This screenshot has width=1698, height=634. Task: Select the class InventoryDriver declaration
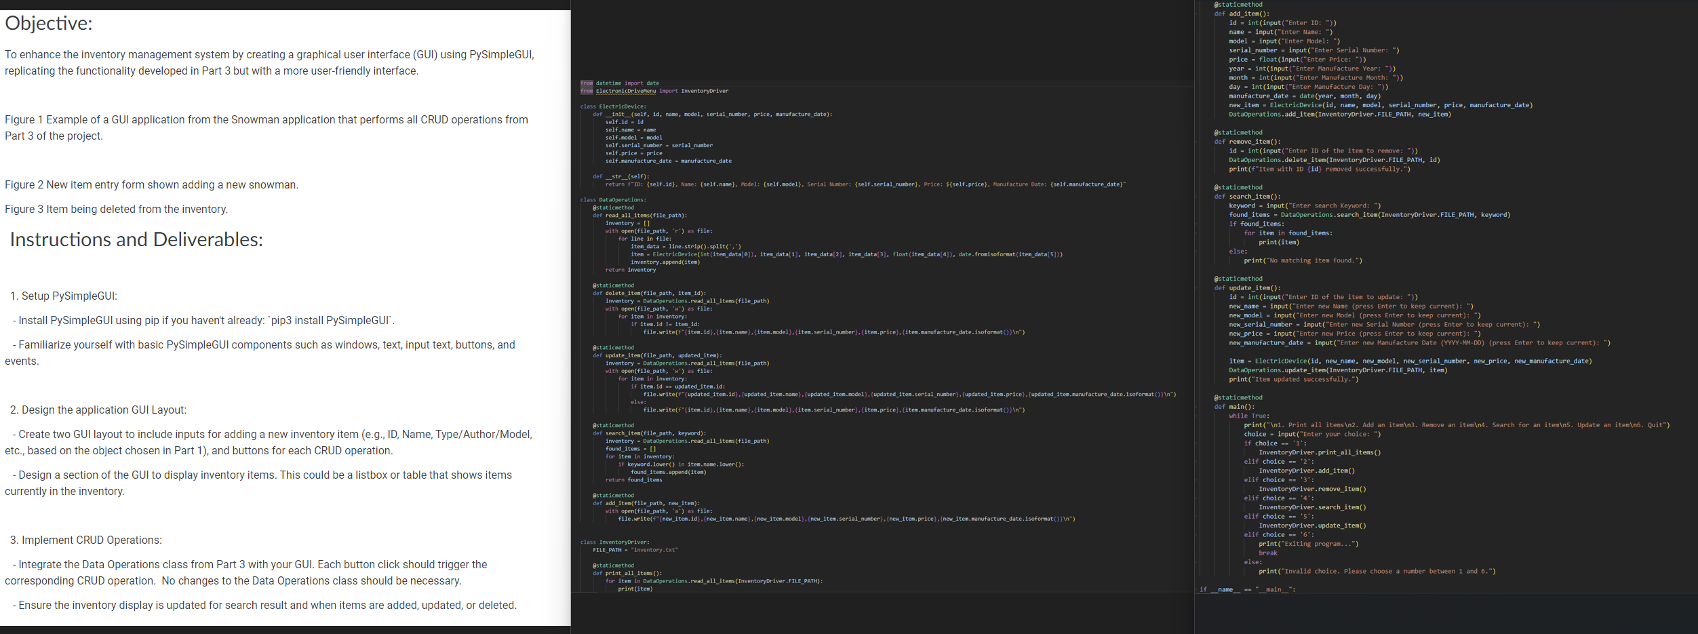(615, 541)
